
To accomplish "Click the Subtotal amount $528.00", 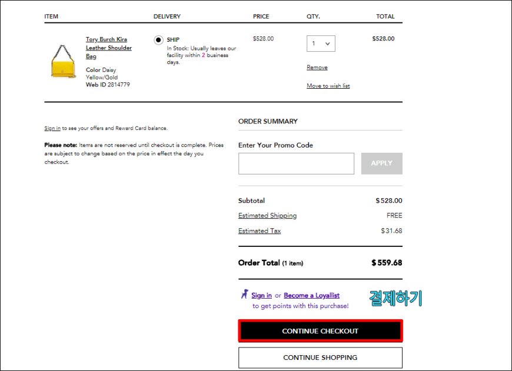I will pos(388,200).
